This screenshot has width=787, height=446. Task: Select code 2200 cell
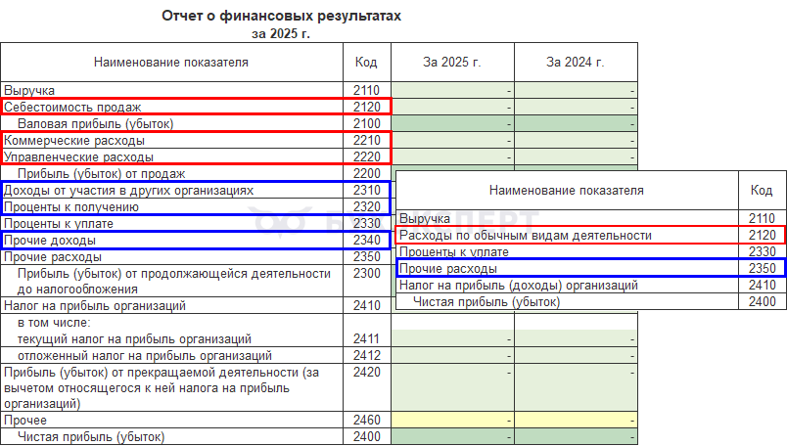point(367,173)
